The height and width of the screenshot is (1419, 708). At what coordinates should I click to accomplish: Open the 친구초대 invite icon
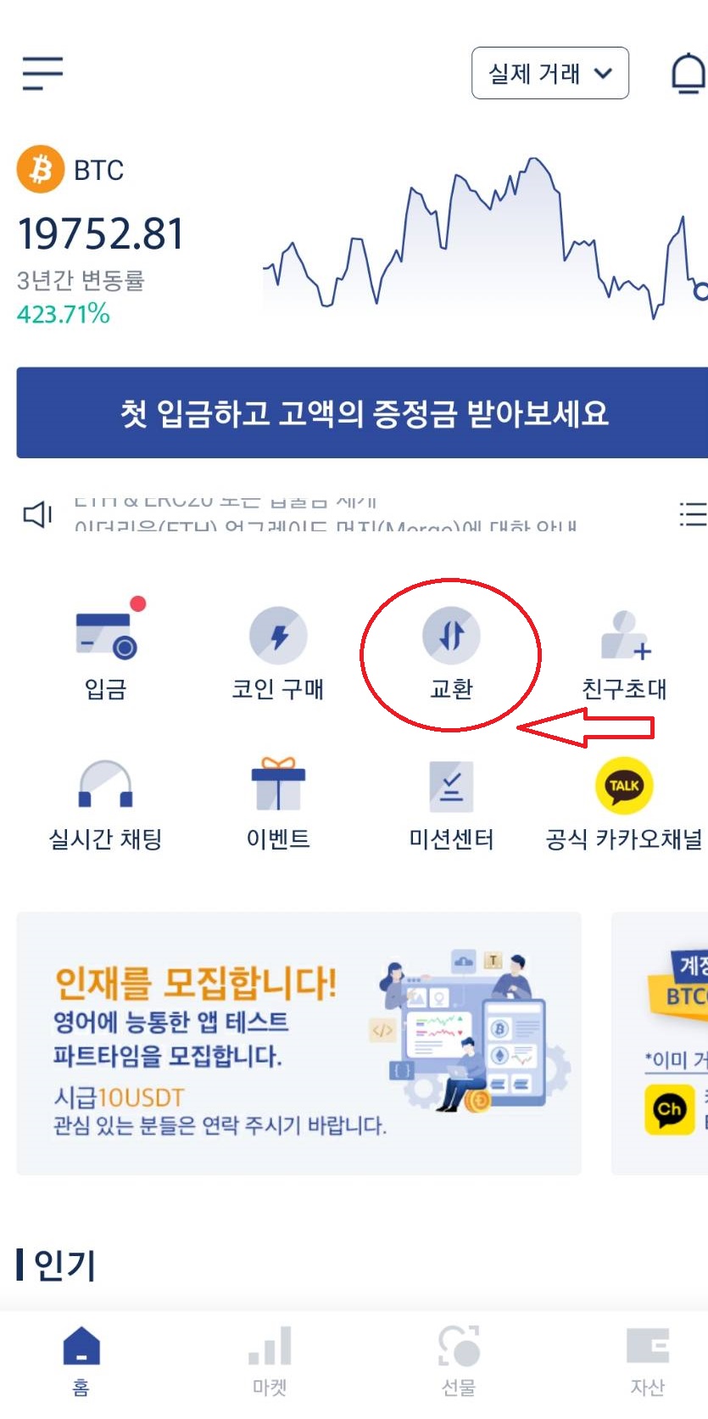coord(625,635)
